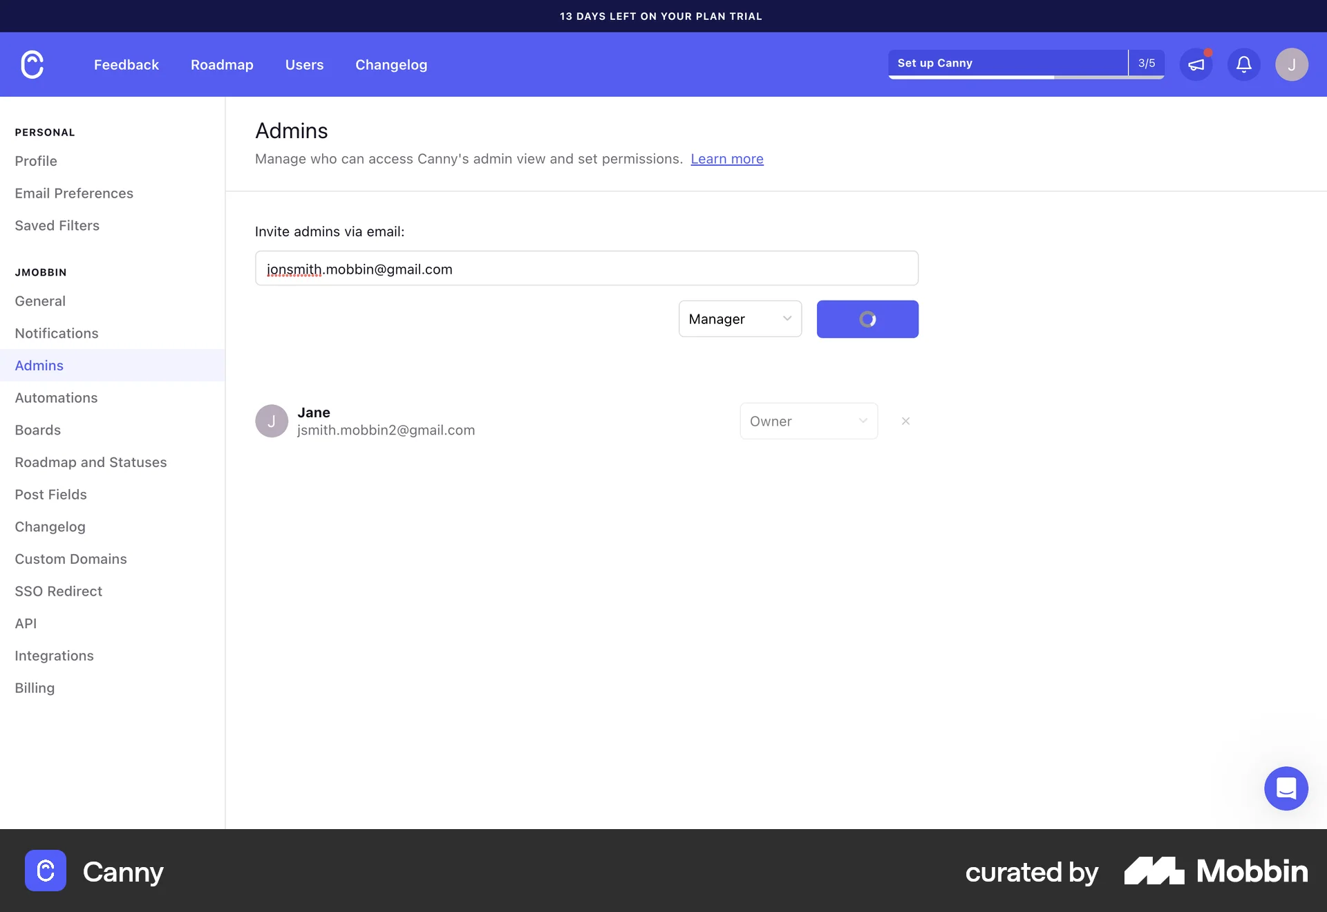The height and width of the screenshot is (912, 1327).
Task: Change Jane's role via the Owner dropdown
Action: [809, 421]
